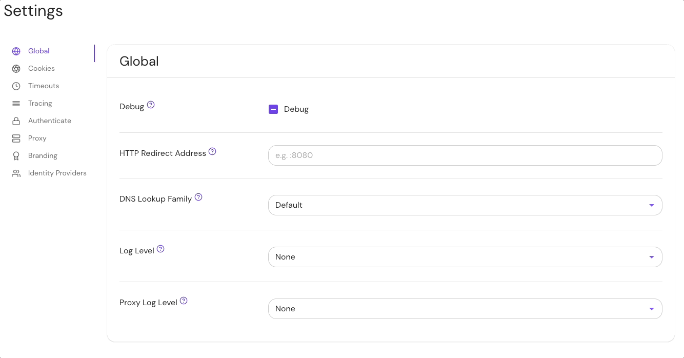Click the Identity Providers people icon
The width and height of the screenshot is (684, 358).
16,173
